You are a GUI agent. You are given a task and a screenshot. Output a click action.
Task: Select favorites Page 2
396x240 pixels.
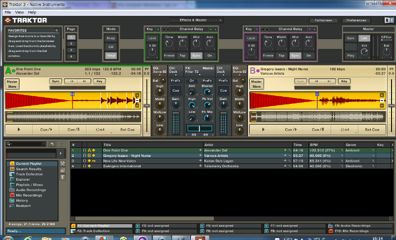pos(71,44)
